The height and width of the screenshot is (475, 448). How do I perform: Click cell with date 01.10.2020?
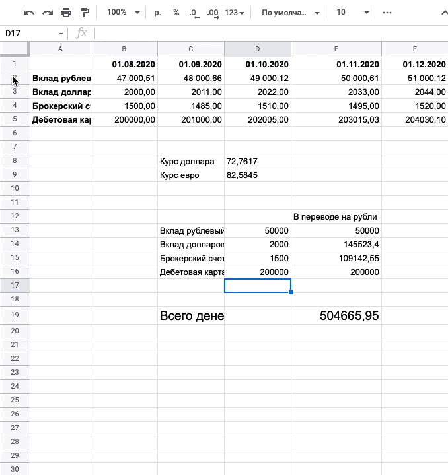tap(258, 64)
